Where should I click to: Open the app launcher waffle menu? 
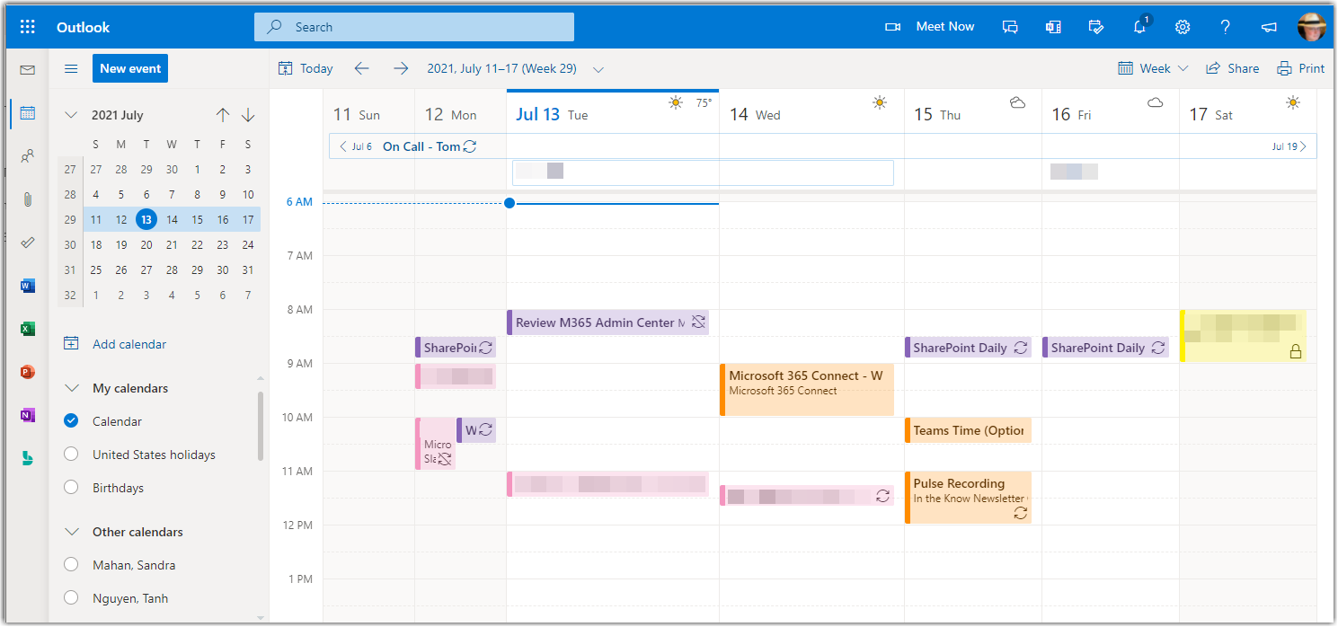click(x=27, y=26)
